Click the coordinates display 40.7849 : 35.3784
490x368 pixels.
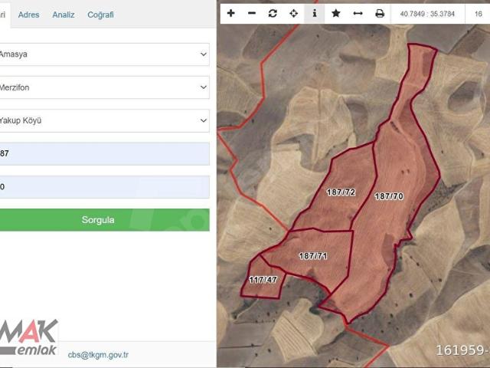pos(427,14)
